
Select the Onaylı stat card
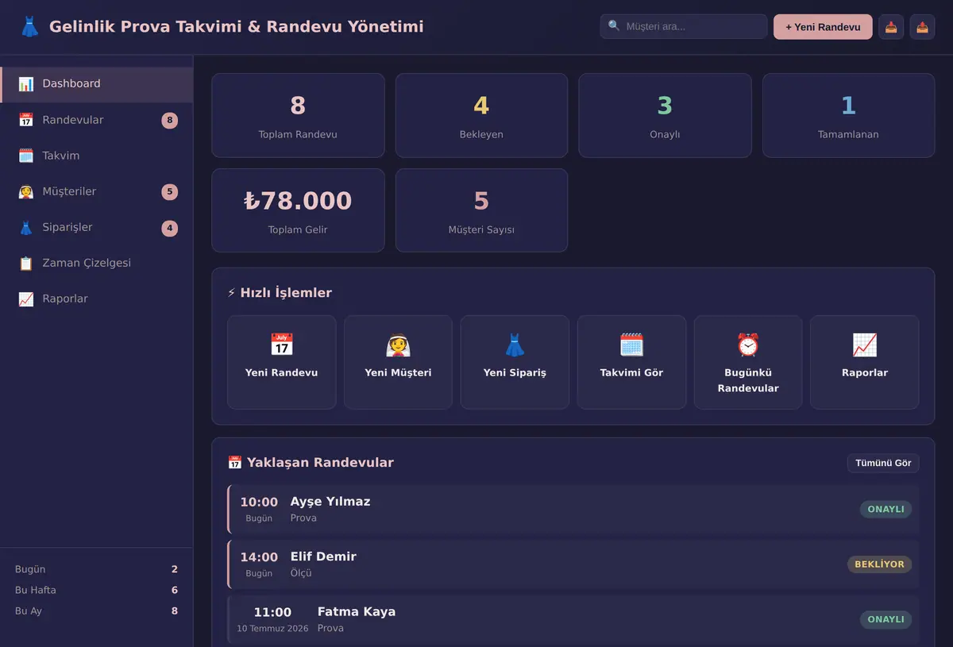coord(665,115)
